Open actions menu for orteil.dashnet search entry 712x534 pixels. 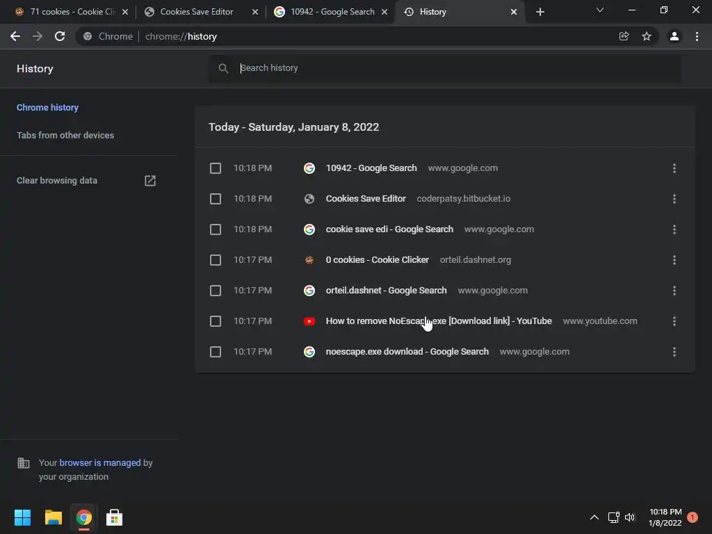(674, 291)
